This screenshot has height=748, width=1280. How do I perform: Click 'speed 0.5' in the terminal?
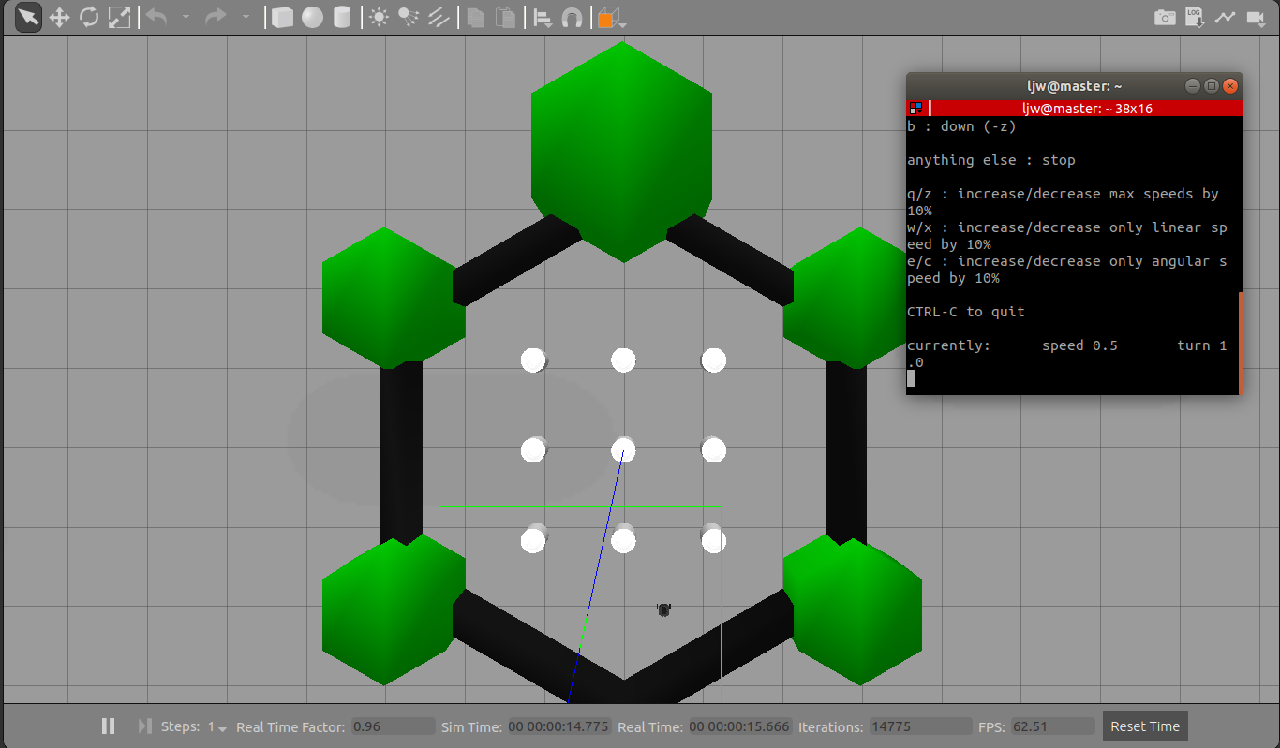coord(1079,345)
